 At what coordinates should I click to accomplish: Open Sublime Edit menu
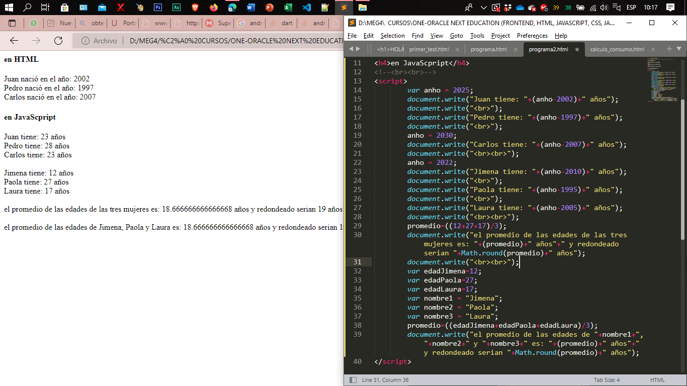[x=369, y=36]
